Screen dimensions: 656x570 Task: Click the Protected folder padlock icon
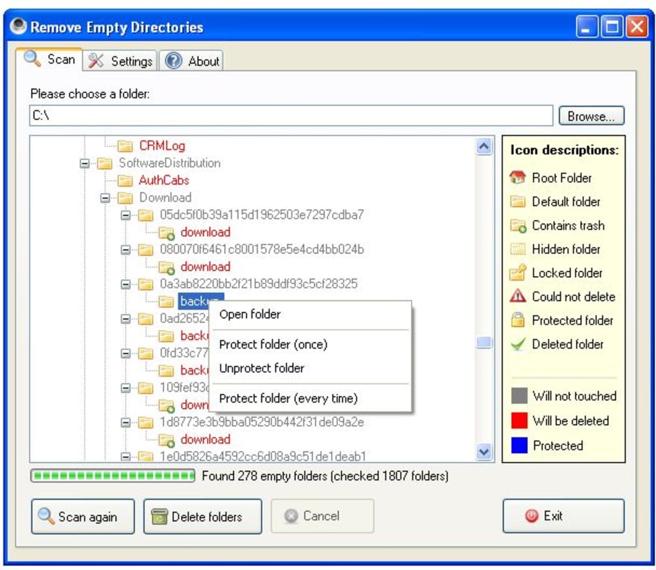pyautogui.click(x=518, y=320)
